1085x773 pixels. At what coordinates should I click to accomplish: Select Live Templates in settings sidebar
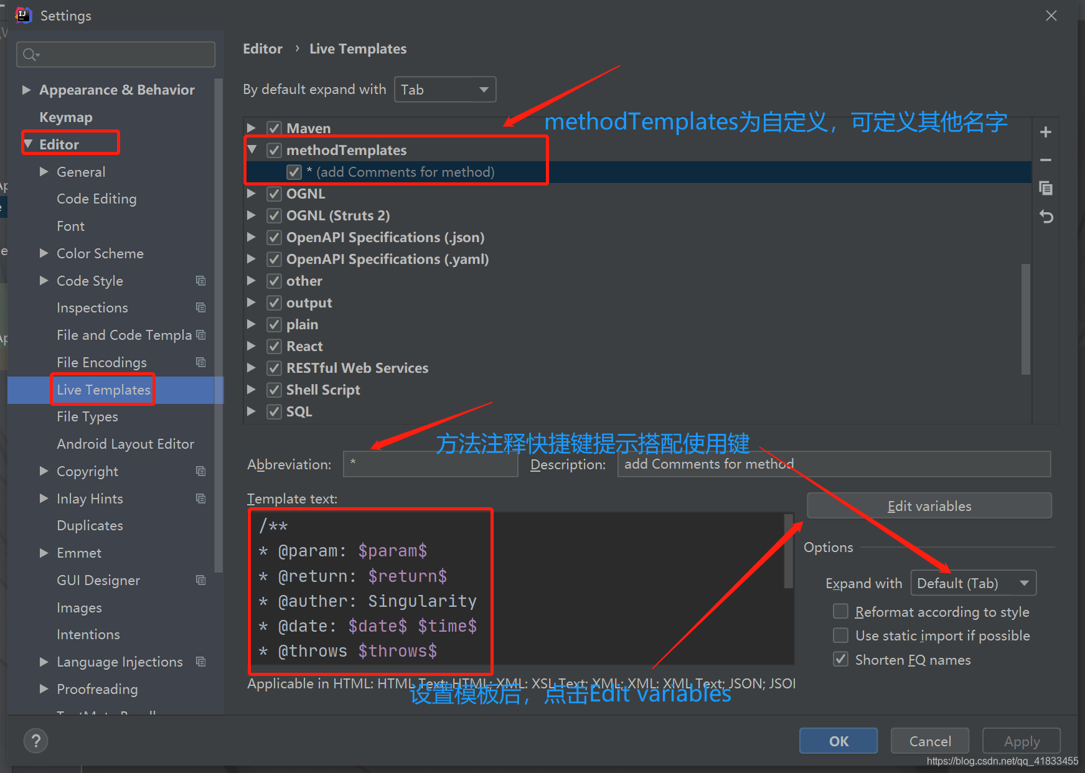103,390
